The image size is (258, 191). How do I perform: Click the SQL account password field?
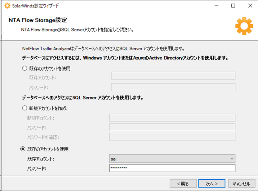(172, 168)
